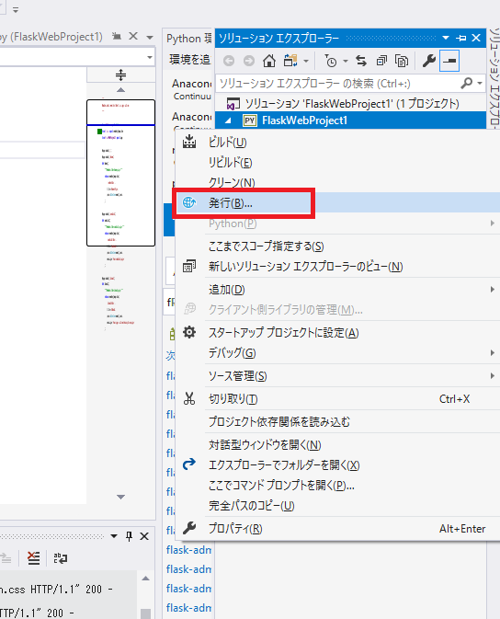
Task: Click the wrench Properties icon in toolbar
Action: 429,61
